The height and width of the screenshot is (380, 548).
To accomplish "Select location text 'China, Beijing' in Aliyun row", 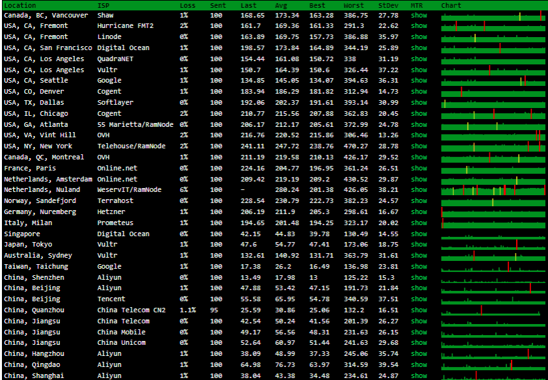I will tap(32, 288).
